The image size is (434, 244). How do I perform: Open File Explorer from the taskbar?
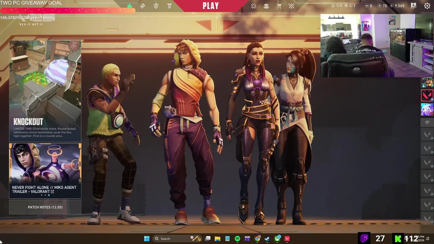[x=217, y=239]
